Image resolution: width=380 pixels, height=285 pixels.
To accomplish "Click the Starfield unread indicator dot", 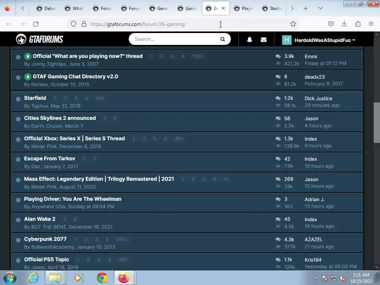I will [18, 99].
